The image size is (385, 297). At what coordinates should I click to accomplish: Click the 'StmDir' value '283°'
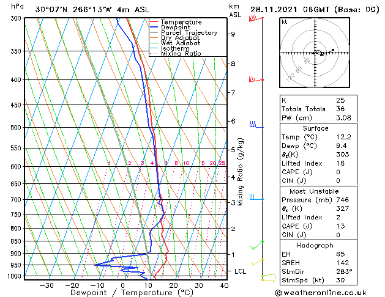(344, 271)
